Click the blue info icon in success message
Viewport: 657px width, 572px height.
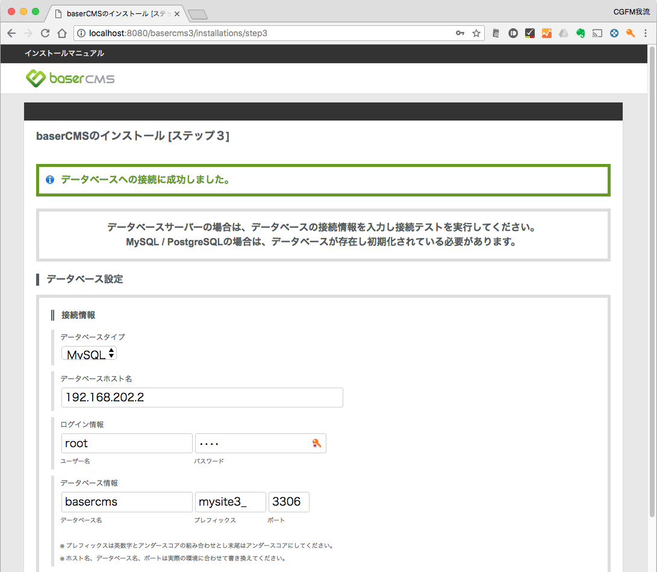pos(50,180)
